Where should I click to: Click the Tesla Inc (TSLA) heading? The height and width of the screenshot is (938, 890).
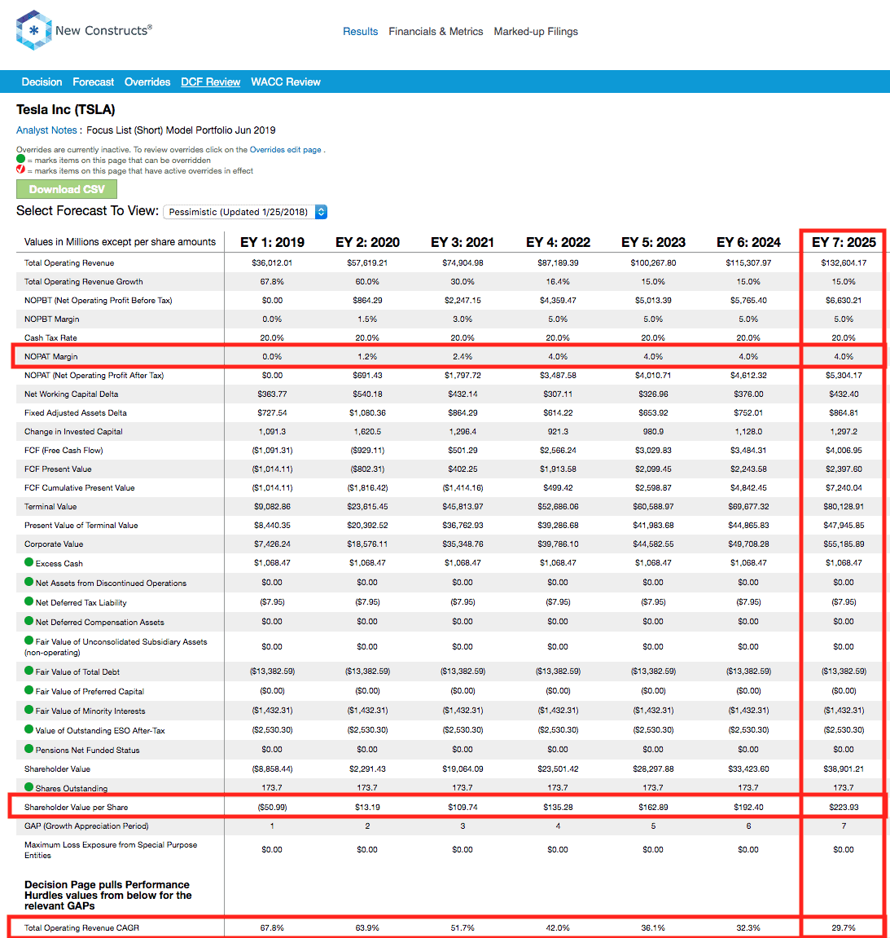66,109
